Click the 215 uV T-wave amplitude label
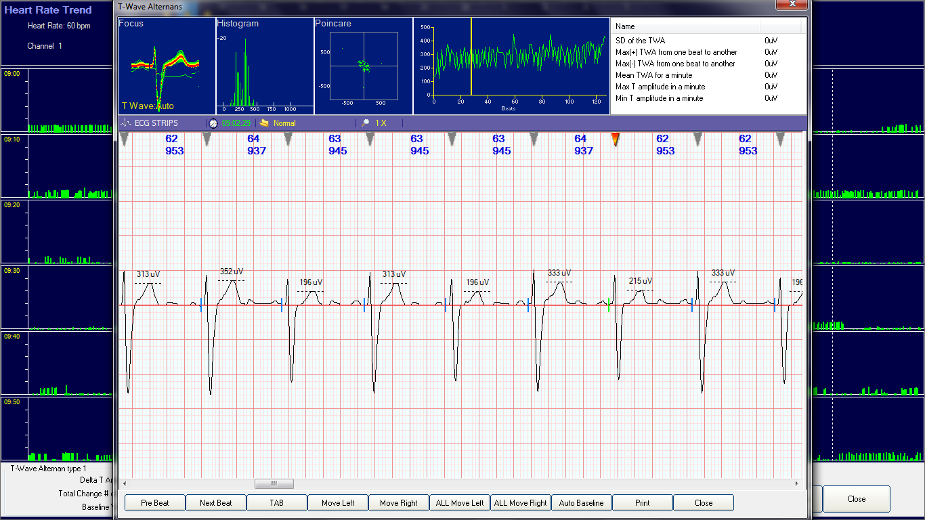This screenshot has height=520, width=925. pyautogui.click(x=641, y=281)
